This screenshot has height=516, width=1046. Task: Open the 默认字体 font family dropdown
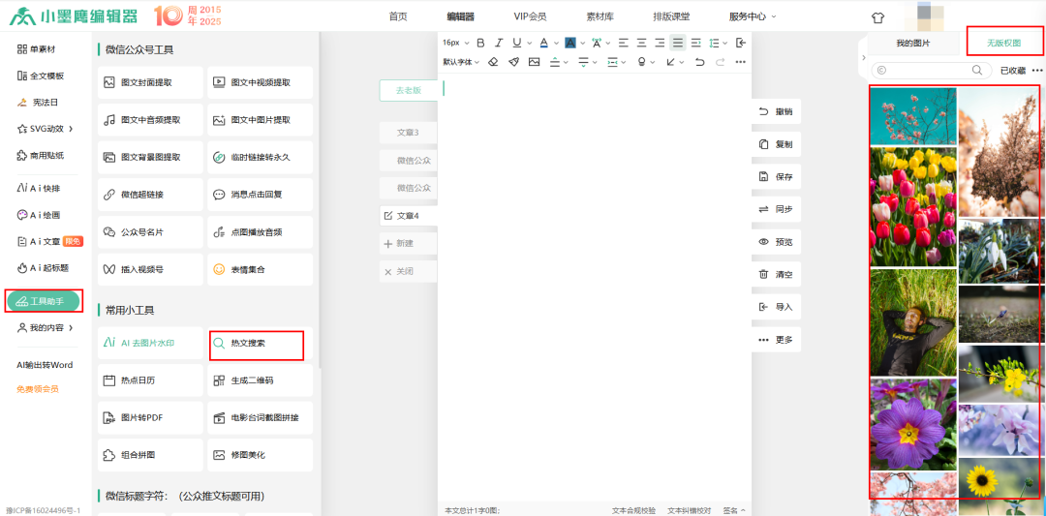[461, 62]
